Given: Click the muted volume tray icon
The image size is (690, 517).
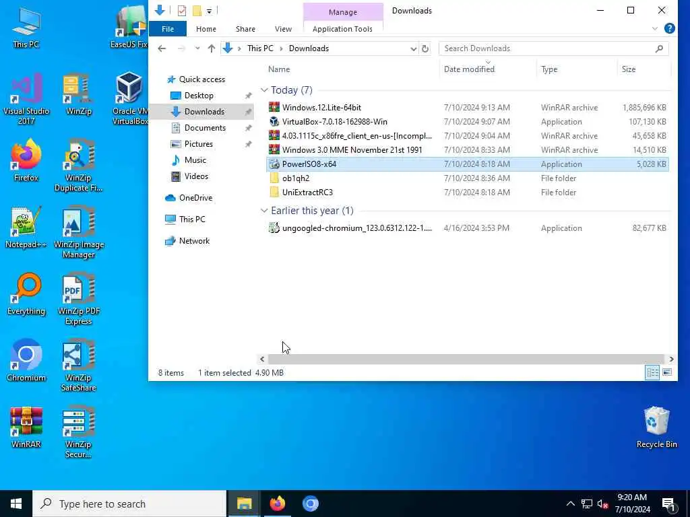Looking at the screenshot, I should point(602,504).
